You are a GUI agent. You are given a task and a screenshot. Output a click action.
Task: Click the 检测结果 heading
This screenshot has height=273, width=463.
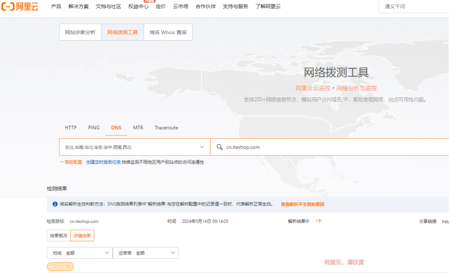57,189
